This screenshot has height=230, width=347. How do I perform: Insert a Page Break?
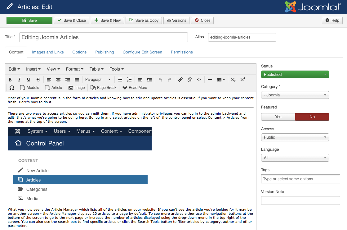pyautogui.click(x=103, y=88)
